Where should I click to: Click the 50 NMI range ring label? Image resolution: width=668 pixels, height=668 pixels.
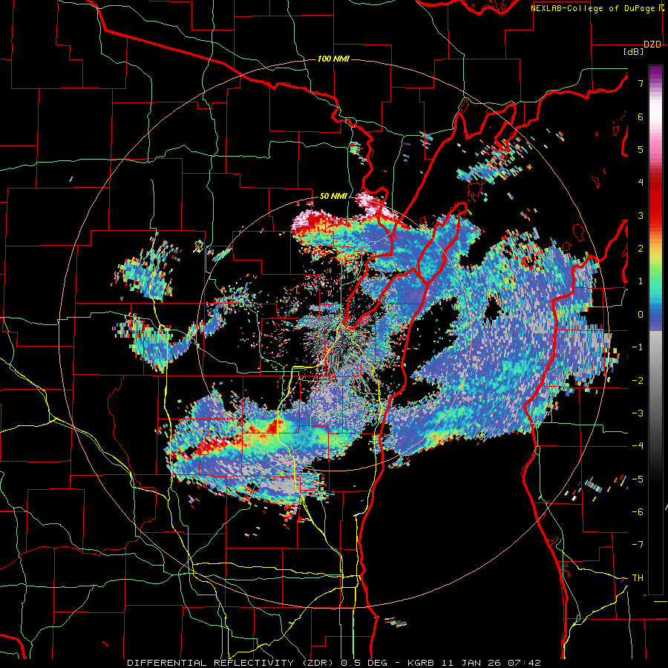coord(333,197)
